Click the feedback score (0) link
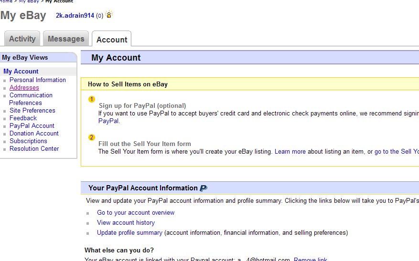The width and height of the screenshot is (419, 261). [x=99, y=16]
